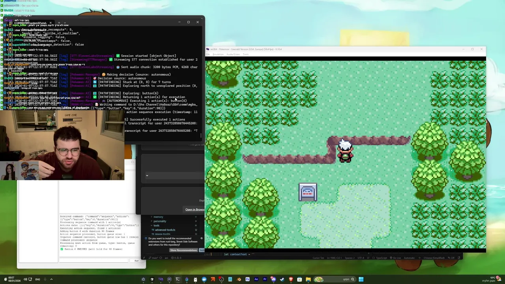
Task: Expand the chevron dropdown in dark panel
Action: coord(147,176)
